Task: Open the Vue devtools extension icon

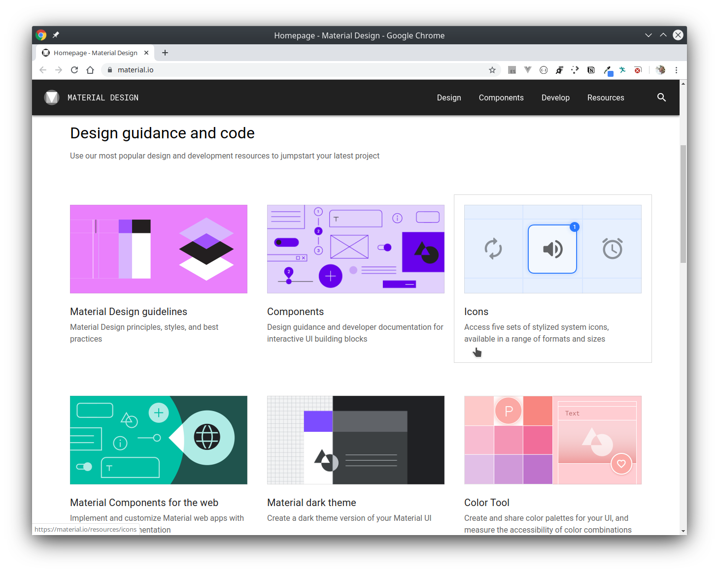Action: 528,70
